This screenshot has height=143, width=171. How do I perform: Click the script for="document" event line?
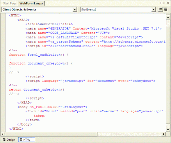[x=90, y=81]
